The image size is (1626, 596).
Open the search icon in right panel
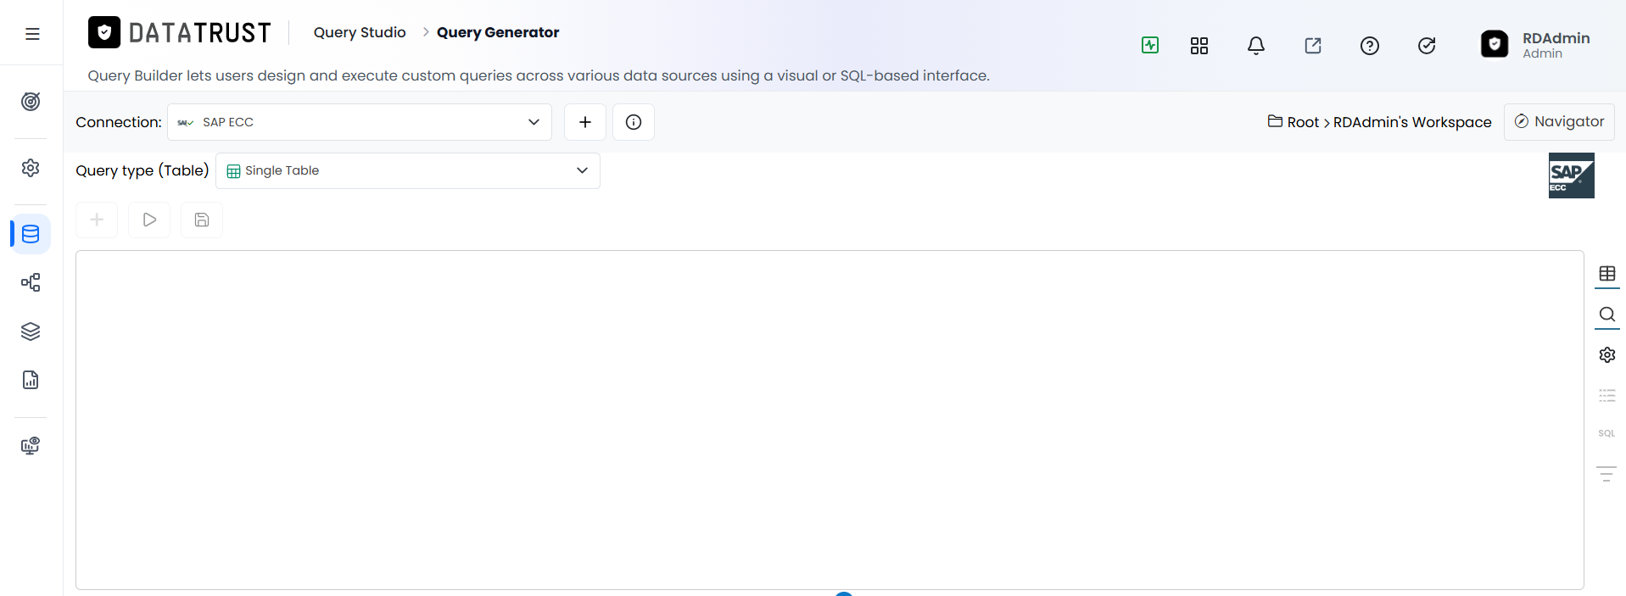point(1607,315)
